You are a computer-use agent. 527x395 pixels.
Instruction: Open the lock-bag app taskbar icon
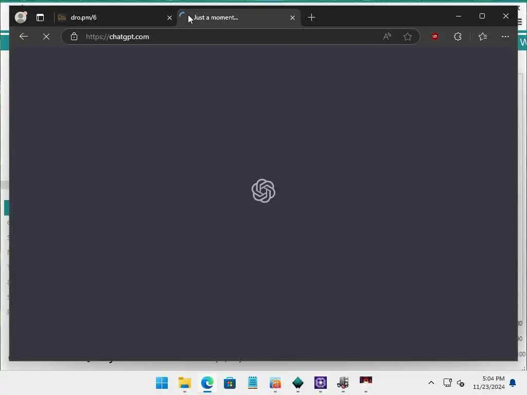point(275,383)
